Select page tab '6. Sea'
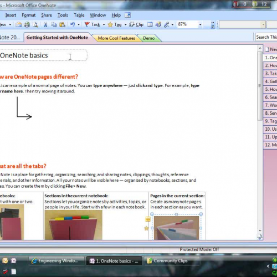Screen dimensions: 277x277 pyautogui.click(x=270, y=98)
